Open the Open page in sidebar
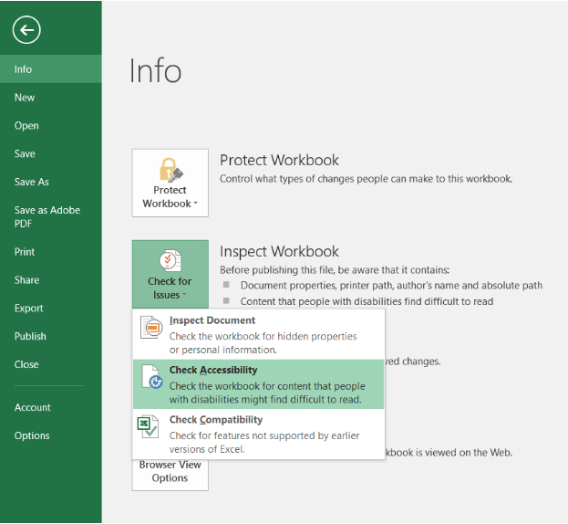The height and width of the screenshot is (524, 568). tap(26, 126)
